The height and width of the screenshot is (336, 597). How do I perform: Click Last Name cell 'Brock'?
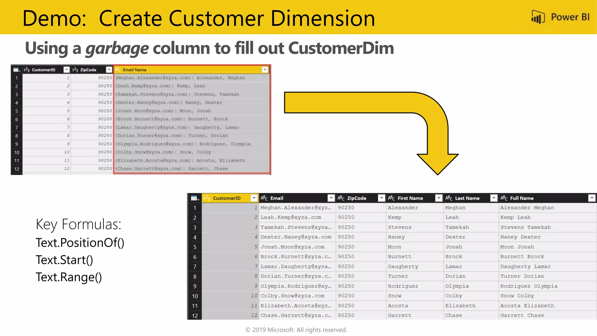coord(471,257)
